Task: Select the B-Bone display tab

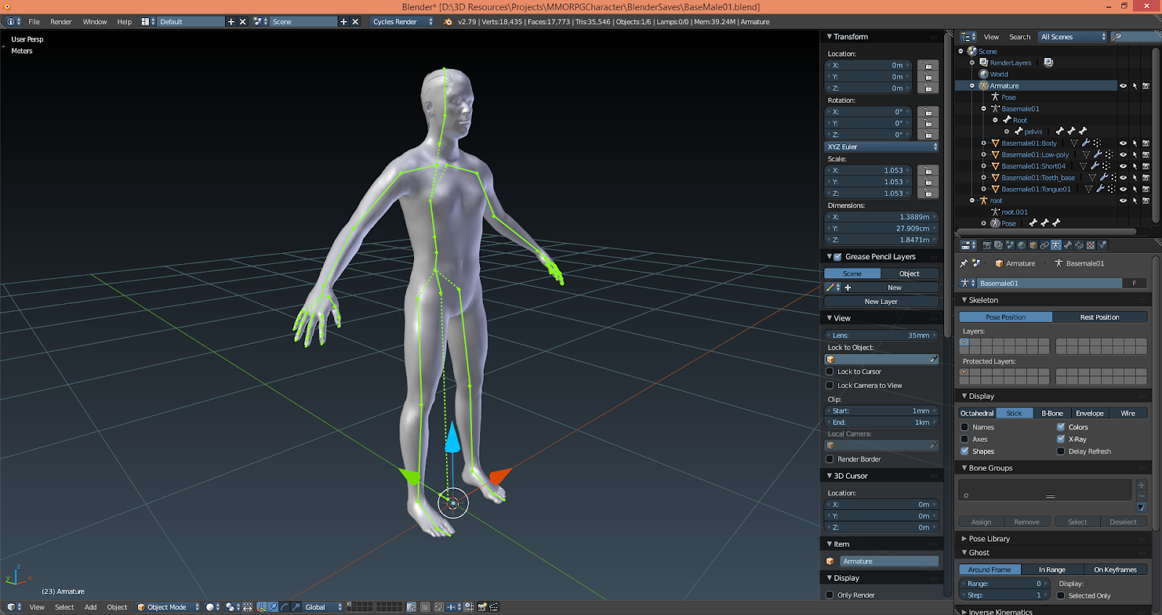Action: pos(1052,413)
